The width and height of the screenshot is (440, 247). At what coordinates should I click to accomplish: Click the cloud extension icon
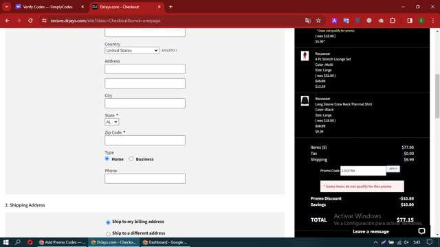[x=381, y=21]
